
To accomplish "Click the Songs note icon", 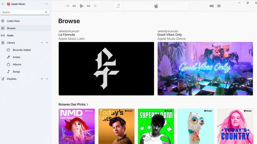I will [8, 71].
